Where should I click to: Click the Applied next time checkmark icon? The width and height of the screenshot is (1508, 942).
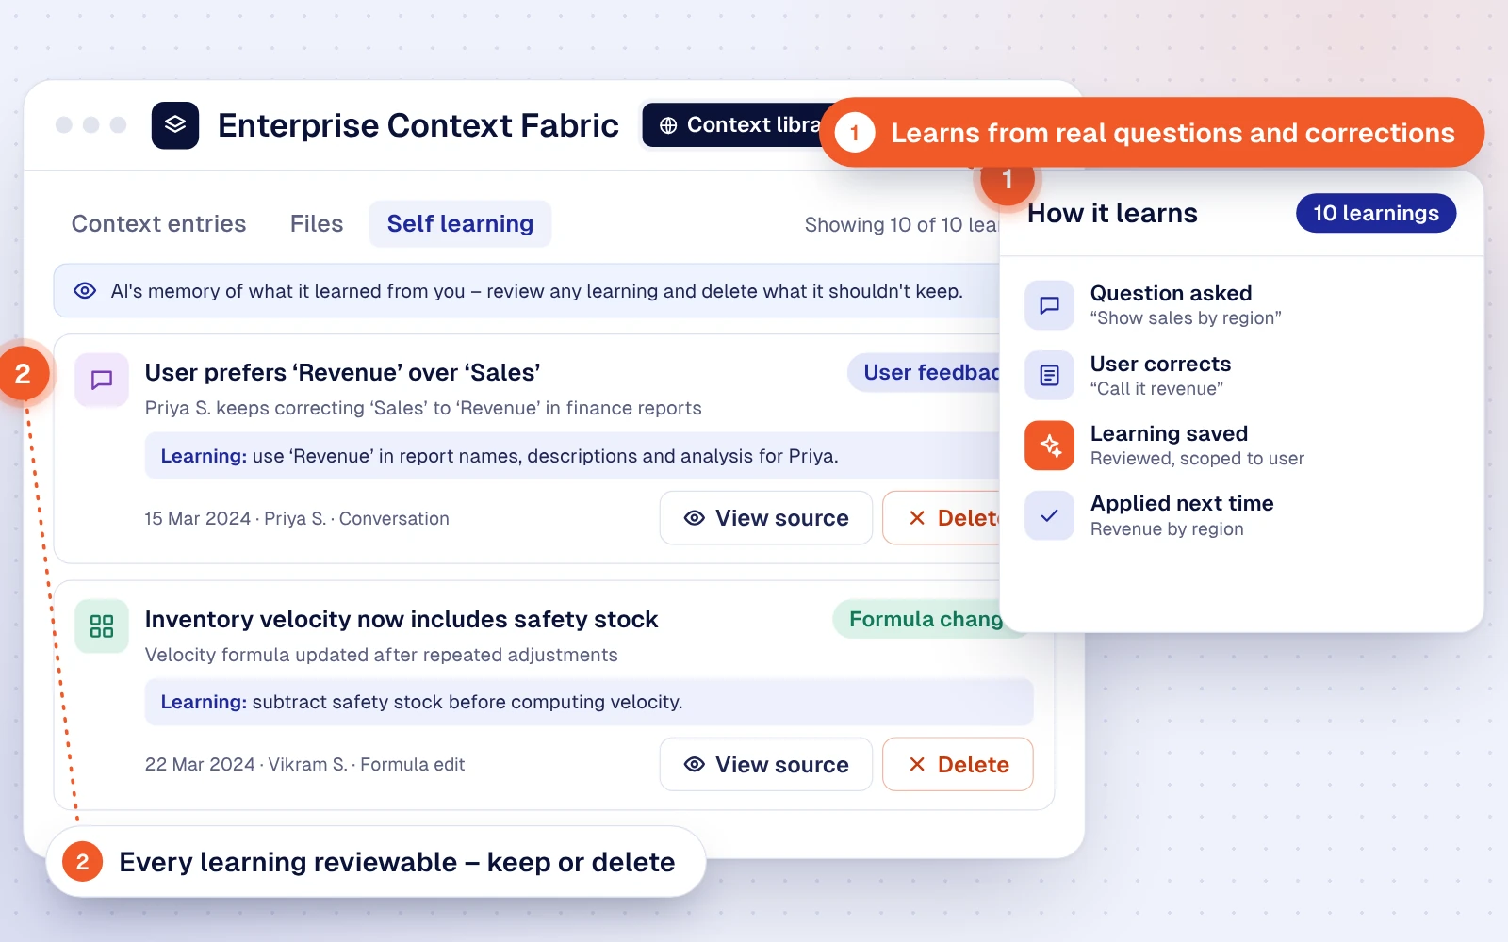pyautogui.click(x=1049, y=515)
